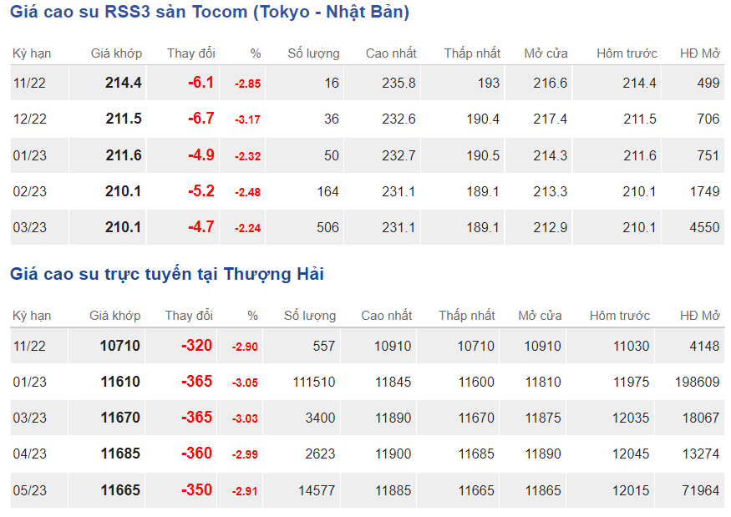Click the Shanghai online rubber price heading
This screenshot has height=517, width=731.
tap(166, 274)
